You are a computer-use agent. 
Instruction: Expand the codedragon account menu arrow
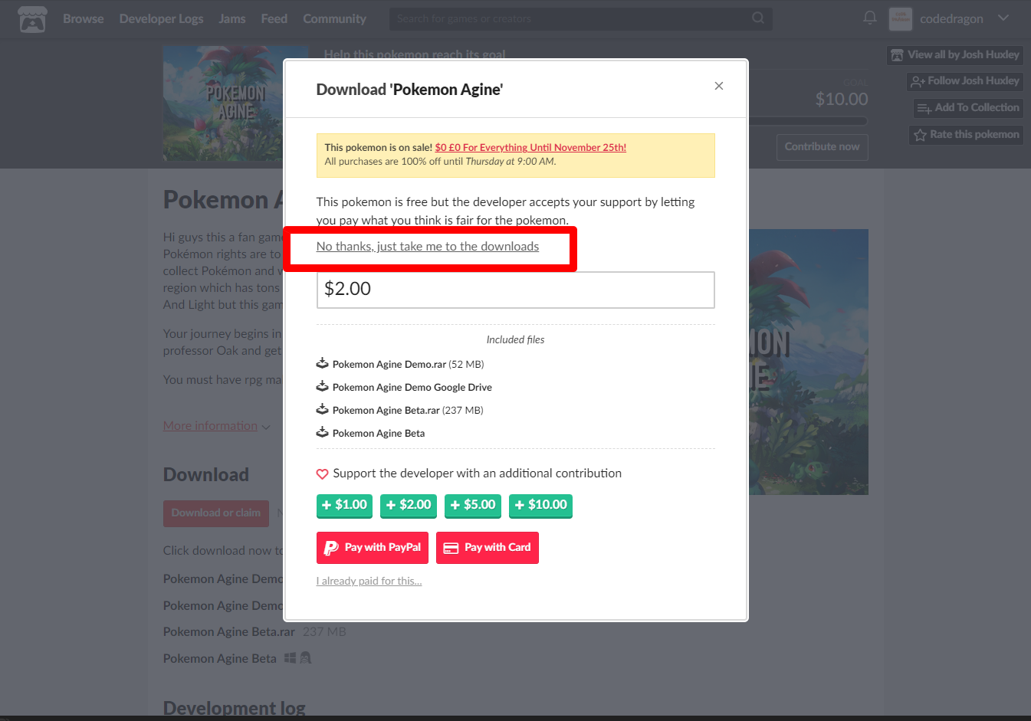(x=1003, y=18)
